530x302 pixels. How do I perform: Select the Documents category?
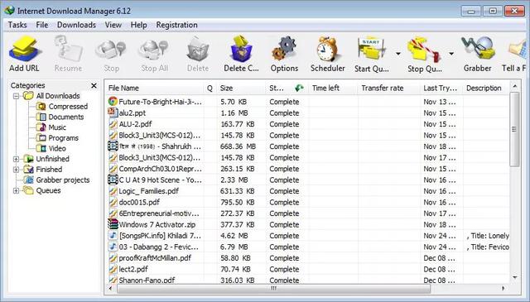(x=66, y=117)
